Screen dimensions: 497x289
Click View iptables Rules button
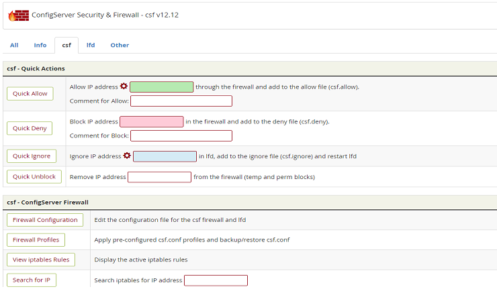point(40,259)
